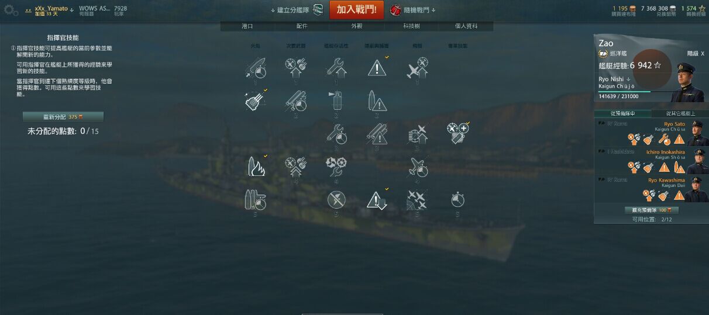Select the rotating gun turret skill icon

[255, 101]
